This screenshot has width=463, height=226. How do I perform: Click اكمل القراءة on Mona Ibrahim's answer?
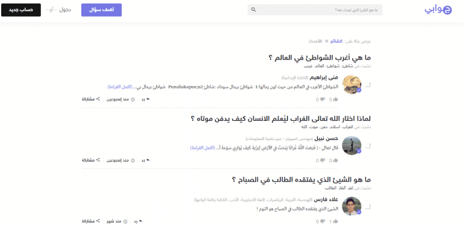pyautogui.click(x=120, y=87)
